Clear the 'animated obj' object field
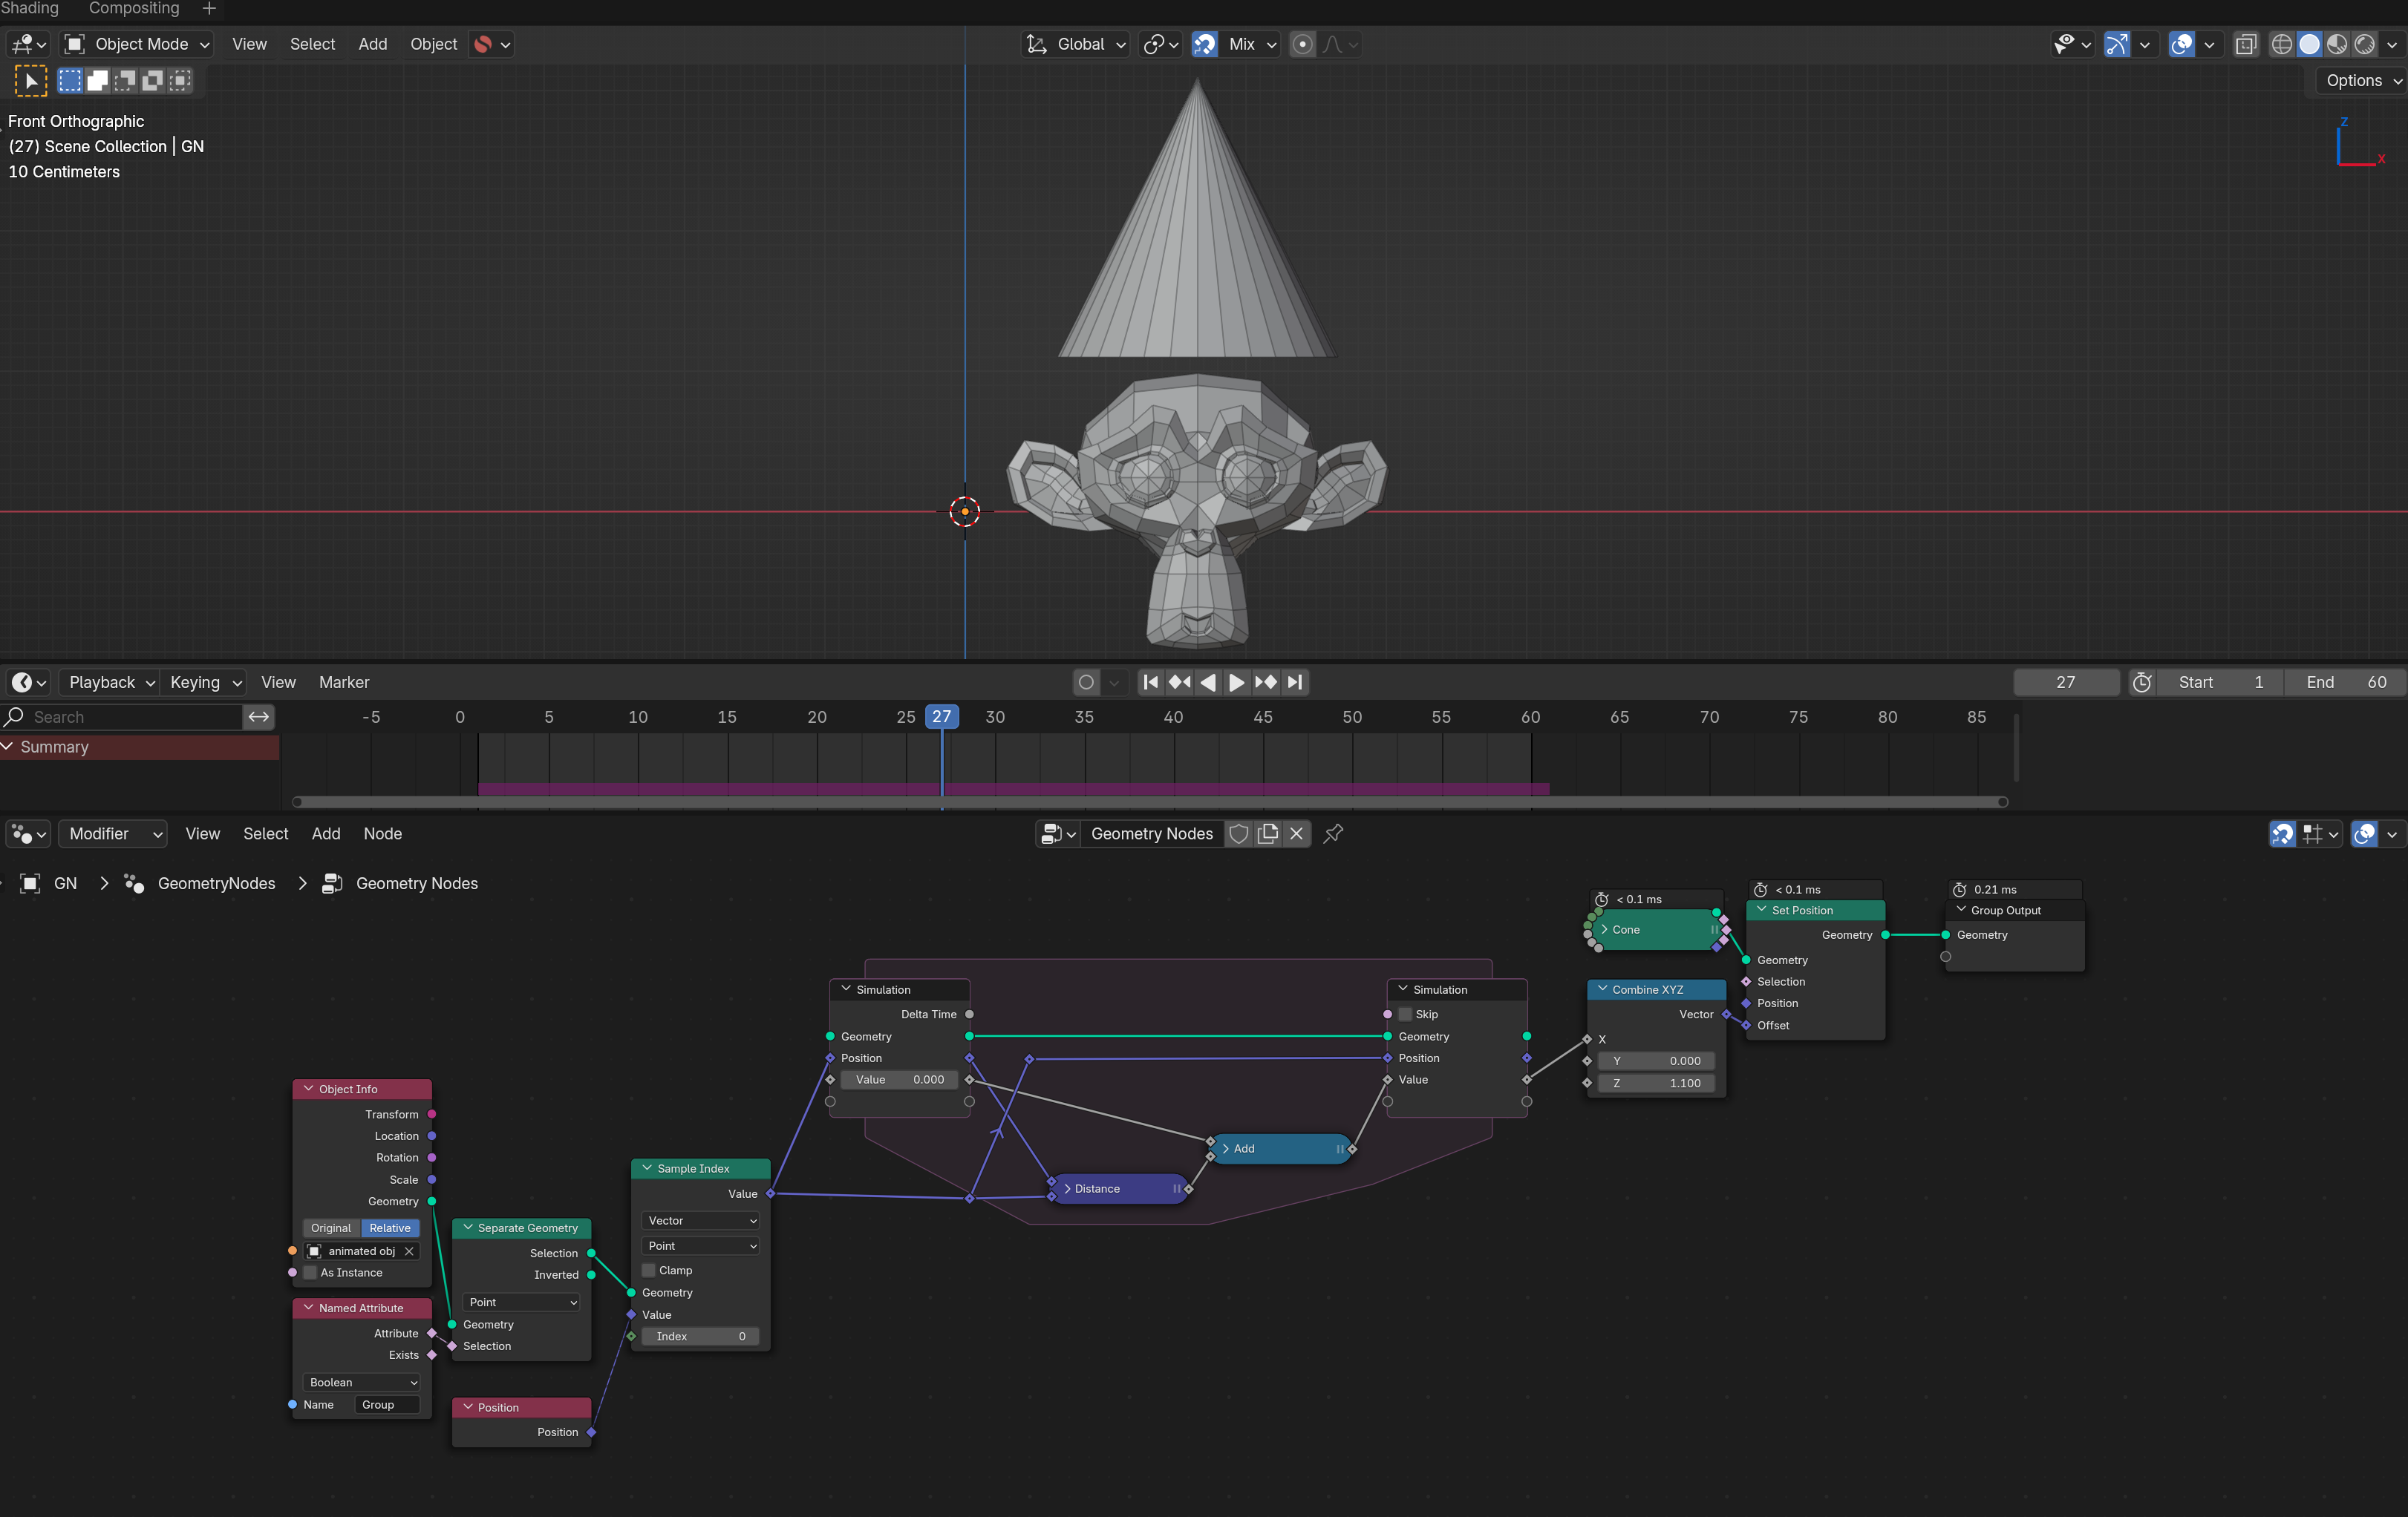The height and width of the screenshot is (1517, 2408). pos(409,1251)
